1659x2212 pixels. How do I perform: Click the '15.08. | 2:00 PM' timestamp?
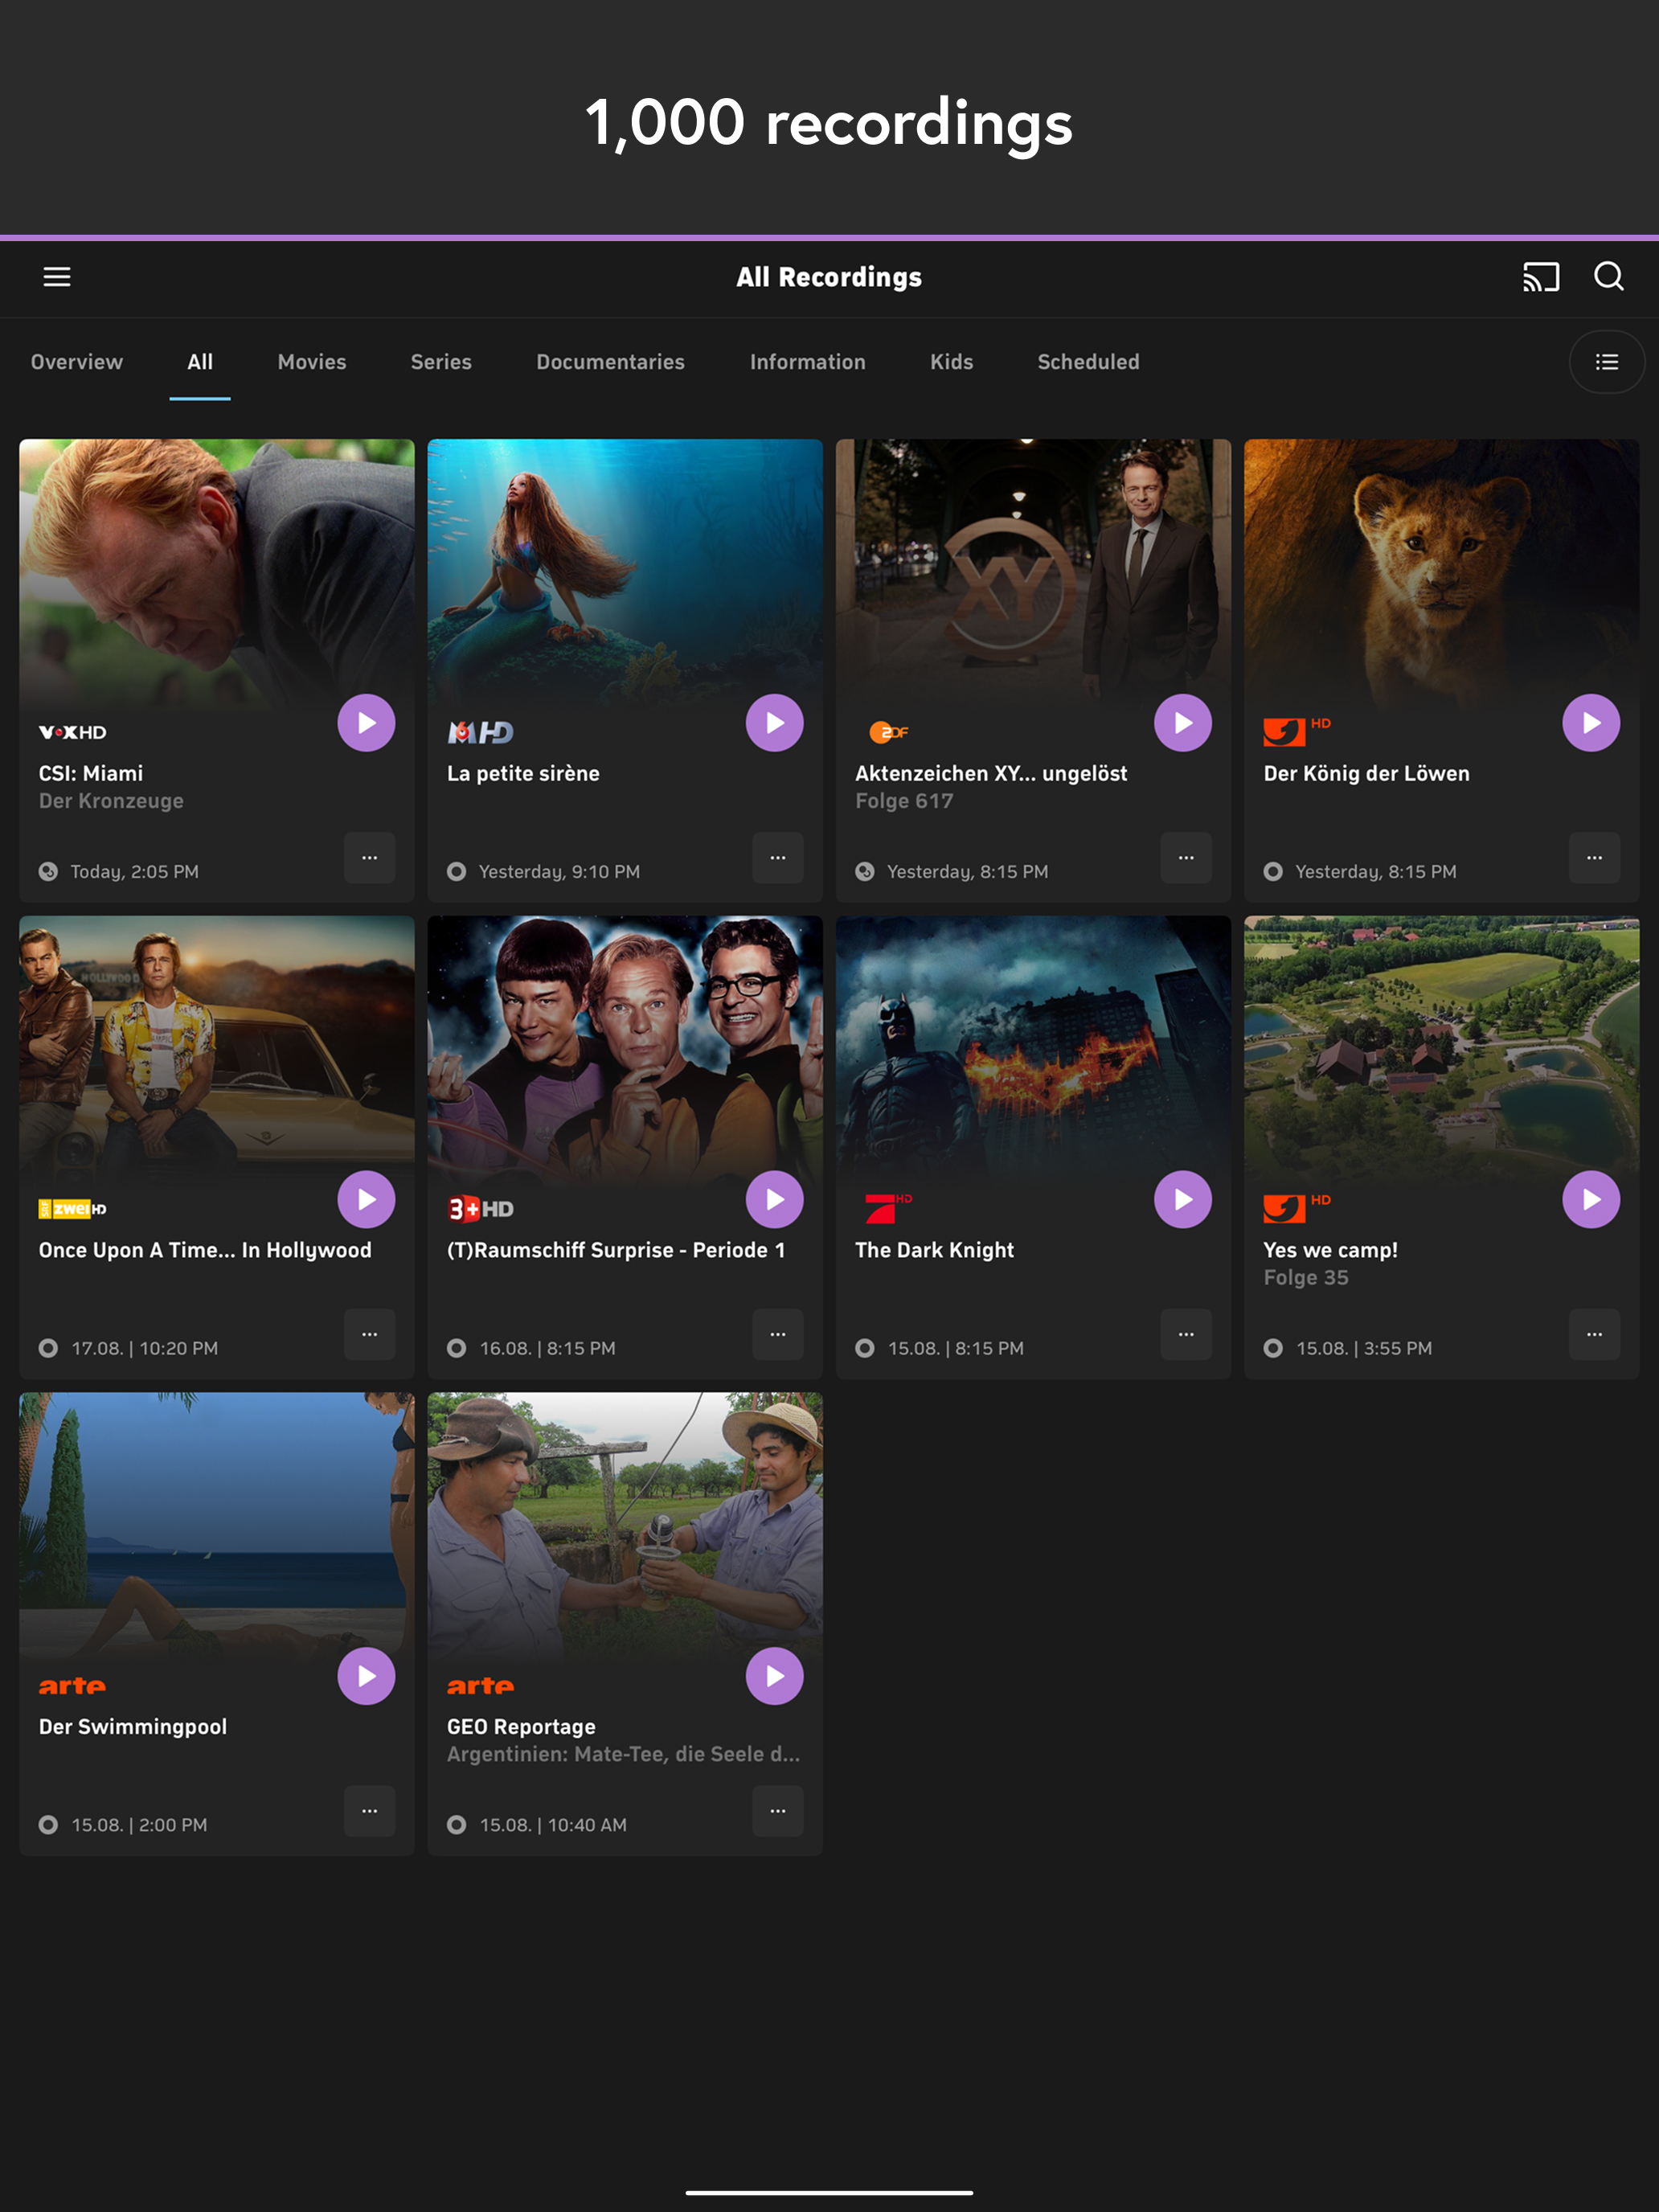click(x=139, y=1825)
